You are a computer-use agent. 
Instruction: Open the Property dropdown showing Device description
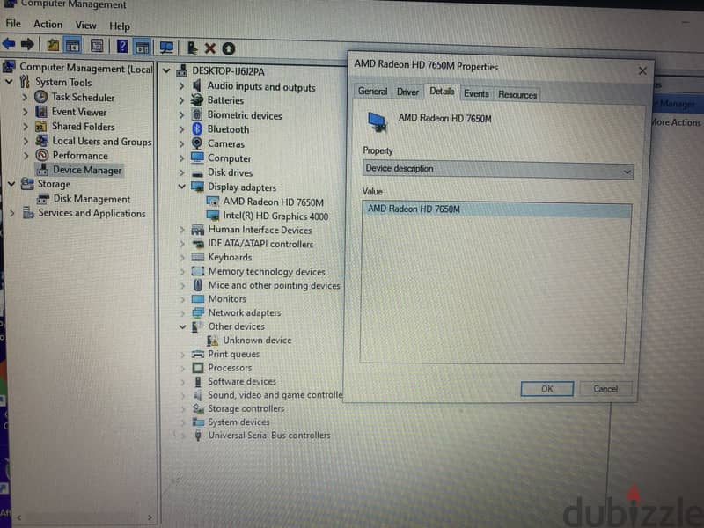(498, 170)
